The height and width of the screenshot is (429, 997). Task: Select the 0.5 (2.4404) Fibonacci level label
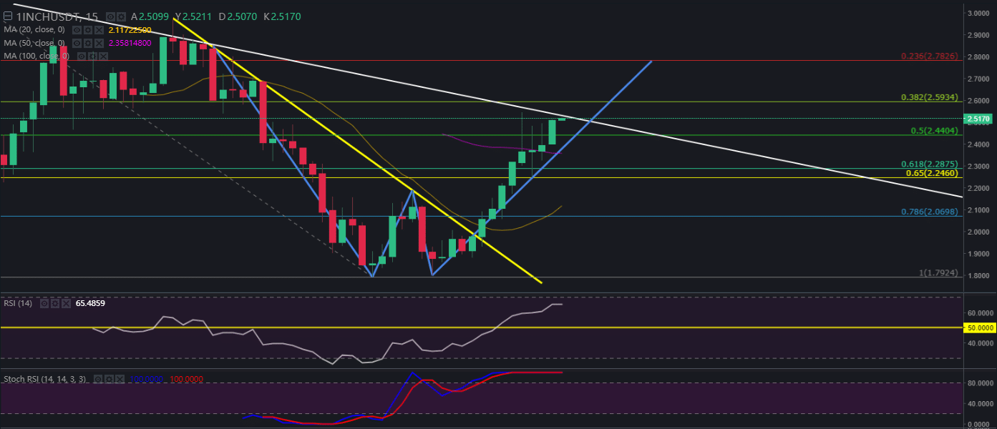tap(932, 130)
